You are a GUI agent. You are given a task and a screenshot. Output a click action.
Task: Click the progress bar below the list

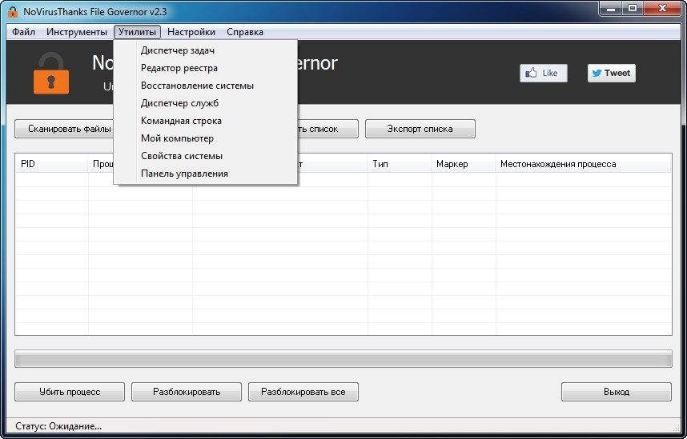(x=343, y=359)
